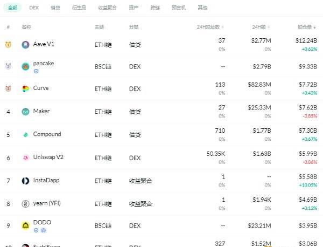
Task: Click the Aave V1 logo icon
Action: 25,45
